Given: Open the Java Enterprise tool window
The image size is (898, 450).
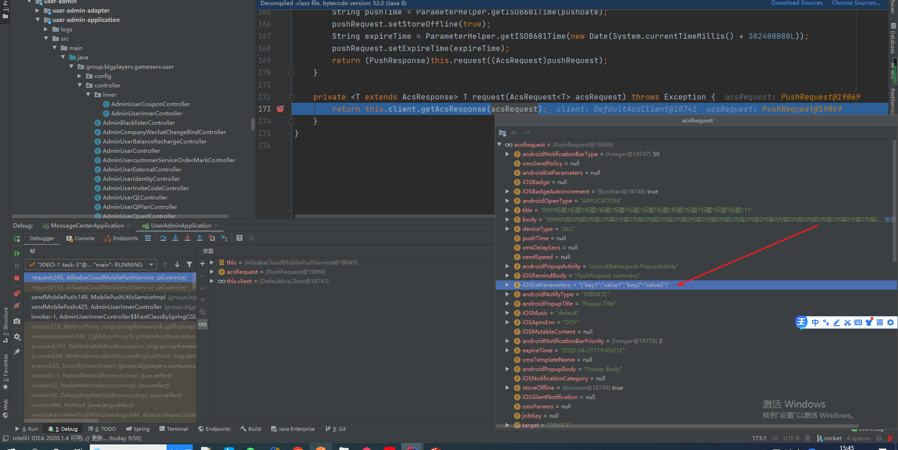Looking at the screenshot, I should pos(293,429).
